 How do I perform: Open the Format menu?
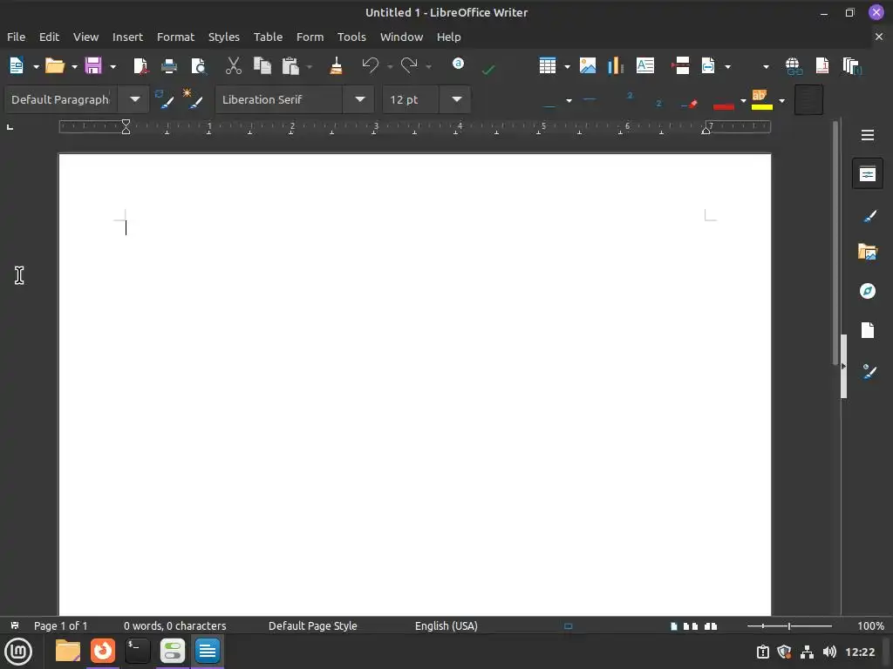coord(175,37)
